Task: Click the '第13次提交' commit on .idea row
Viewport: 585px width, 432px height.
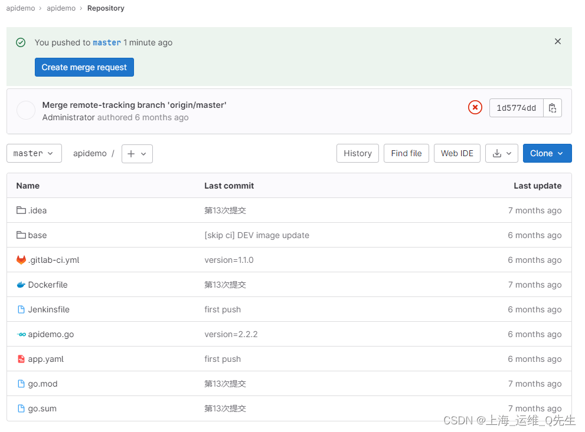Action: click(x=225, y=210)
